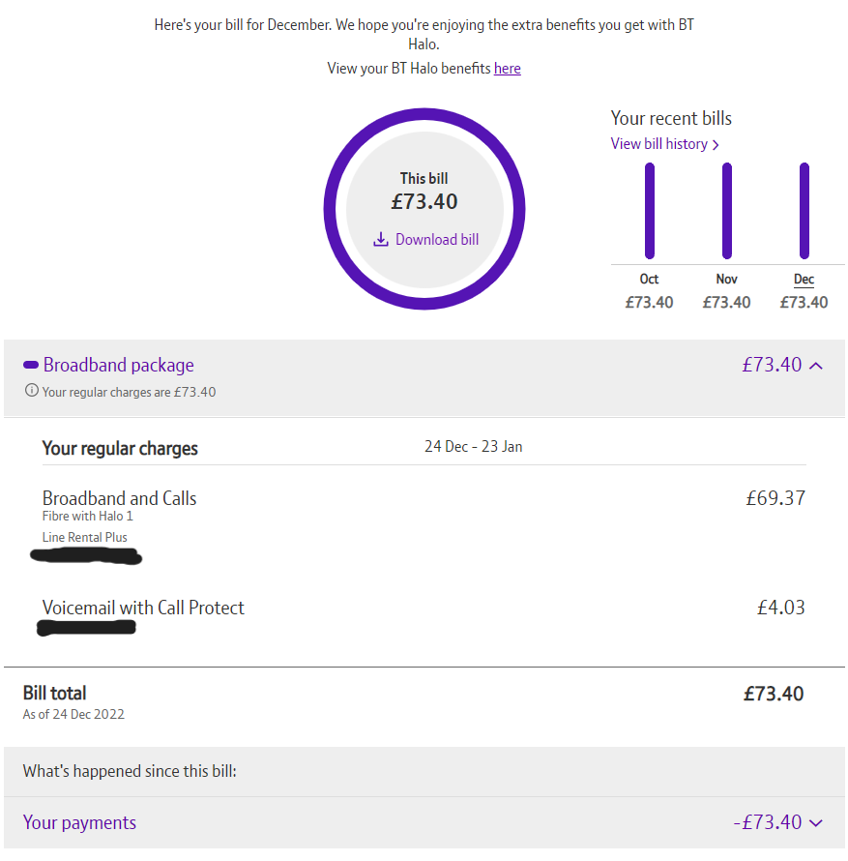Open the Broadband package heading
Screen dimensions: 848x861
coord(118,365)
